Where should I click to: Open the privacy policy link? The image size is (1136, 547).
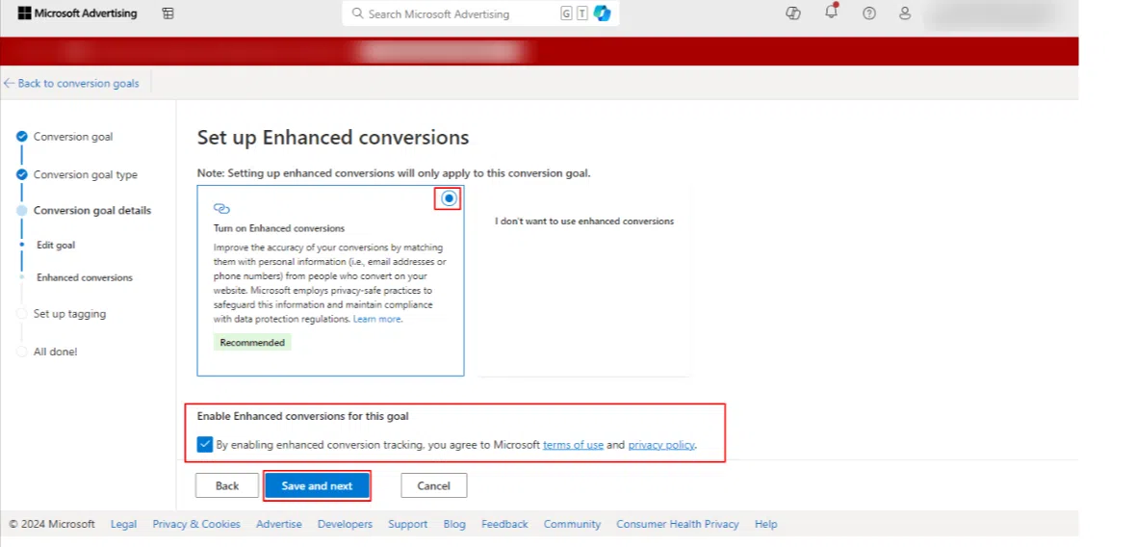(661, 445)
